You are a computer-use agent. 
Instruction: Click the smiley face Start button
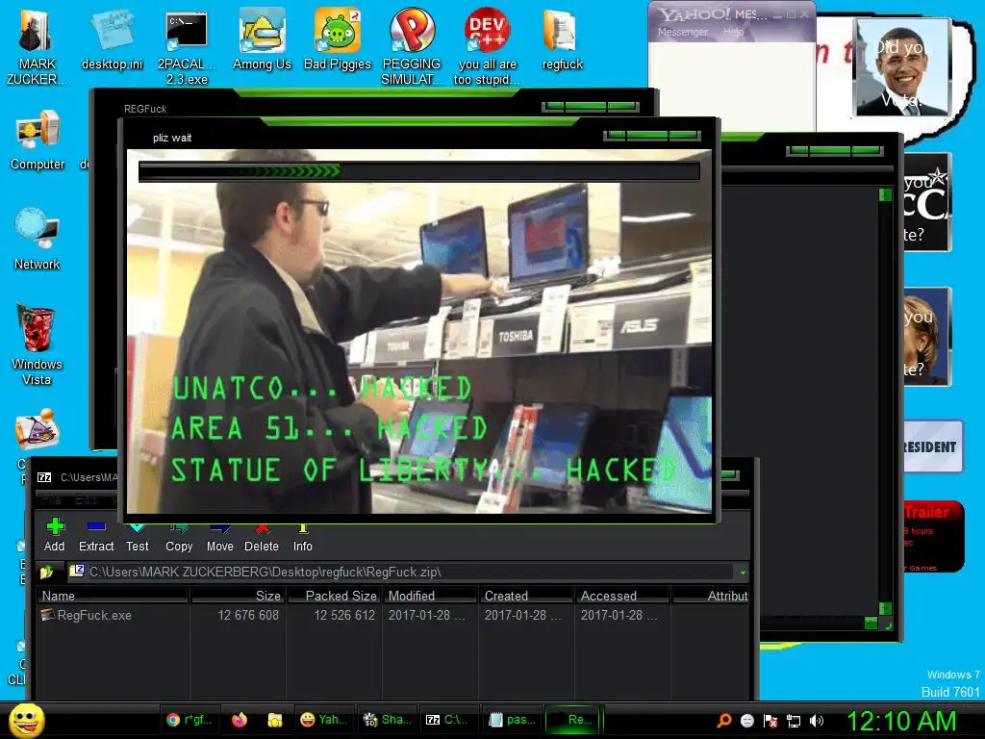pos(26,720)
